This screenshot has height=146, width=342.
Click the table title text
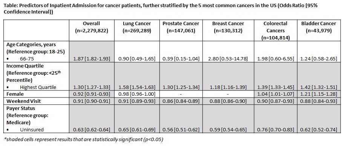click(x=160, y=9)
